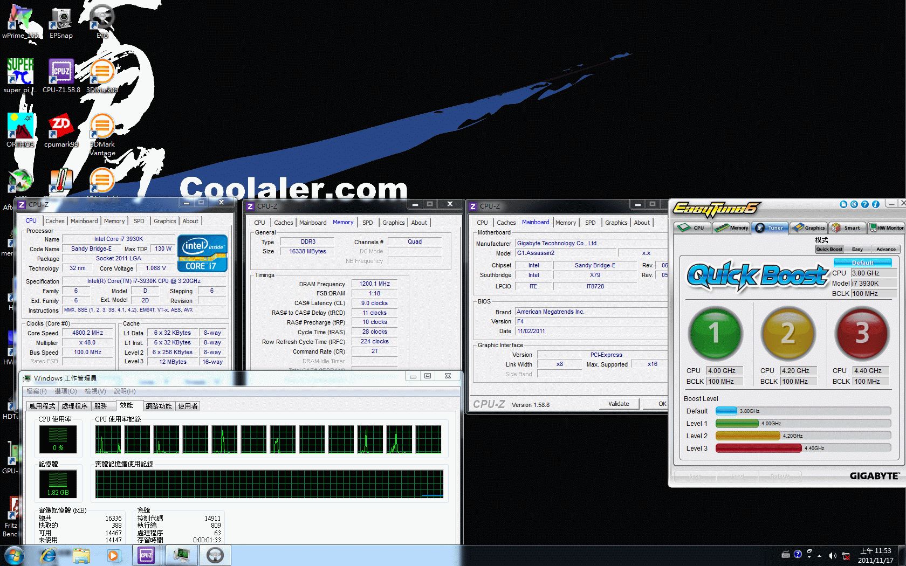Activate Quick Boost level 2 yellow button

point(788,333)
